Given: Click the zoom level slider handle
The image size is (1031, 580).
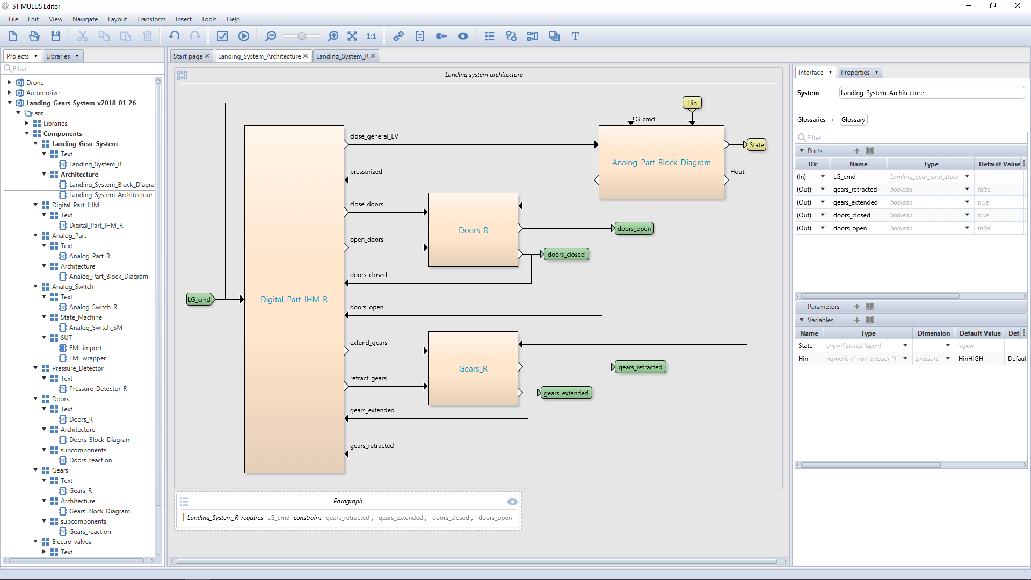Looking at the screenshot, I should tap(302, 36).
